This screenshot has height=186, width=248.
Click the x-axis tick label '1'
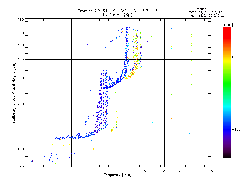25,171
